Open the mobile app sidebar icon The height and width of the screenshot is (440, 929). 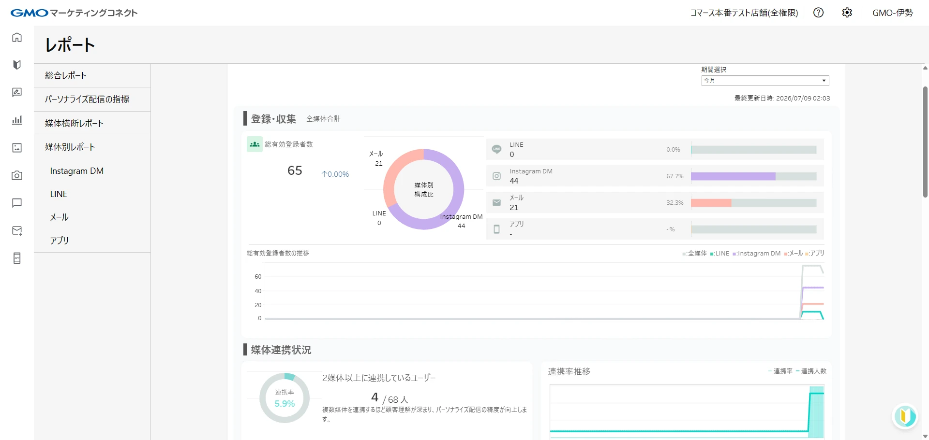(17, 258)
